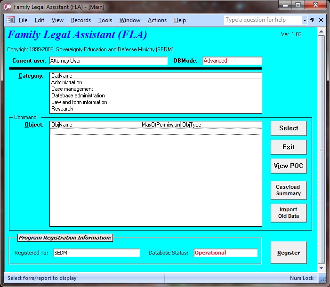Viewport: 330px width, 287px height.
Task: Click the ObjName column header
Action: point(95,125)
